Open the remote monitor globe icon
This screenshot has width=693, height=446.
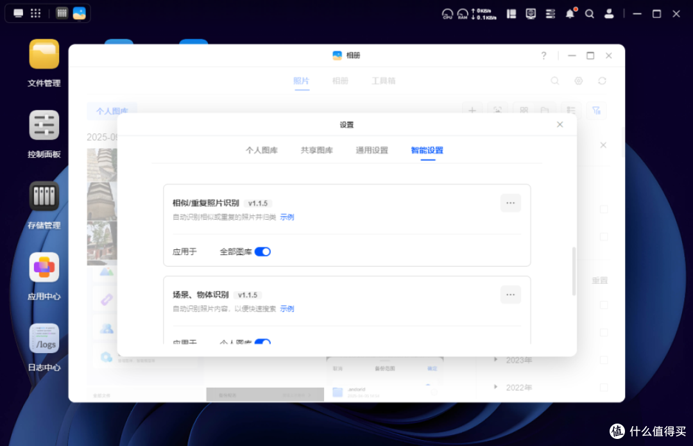(531, 13)
